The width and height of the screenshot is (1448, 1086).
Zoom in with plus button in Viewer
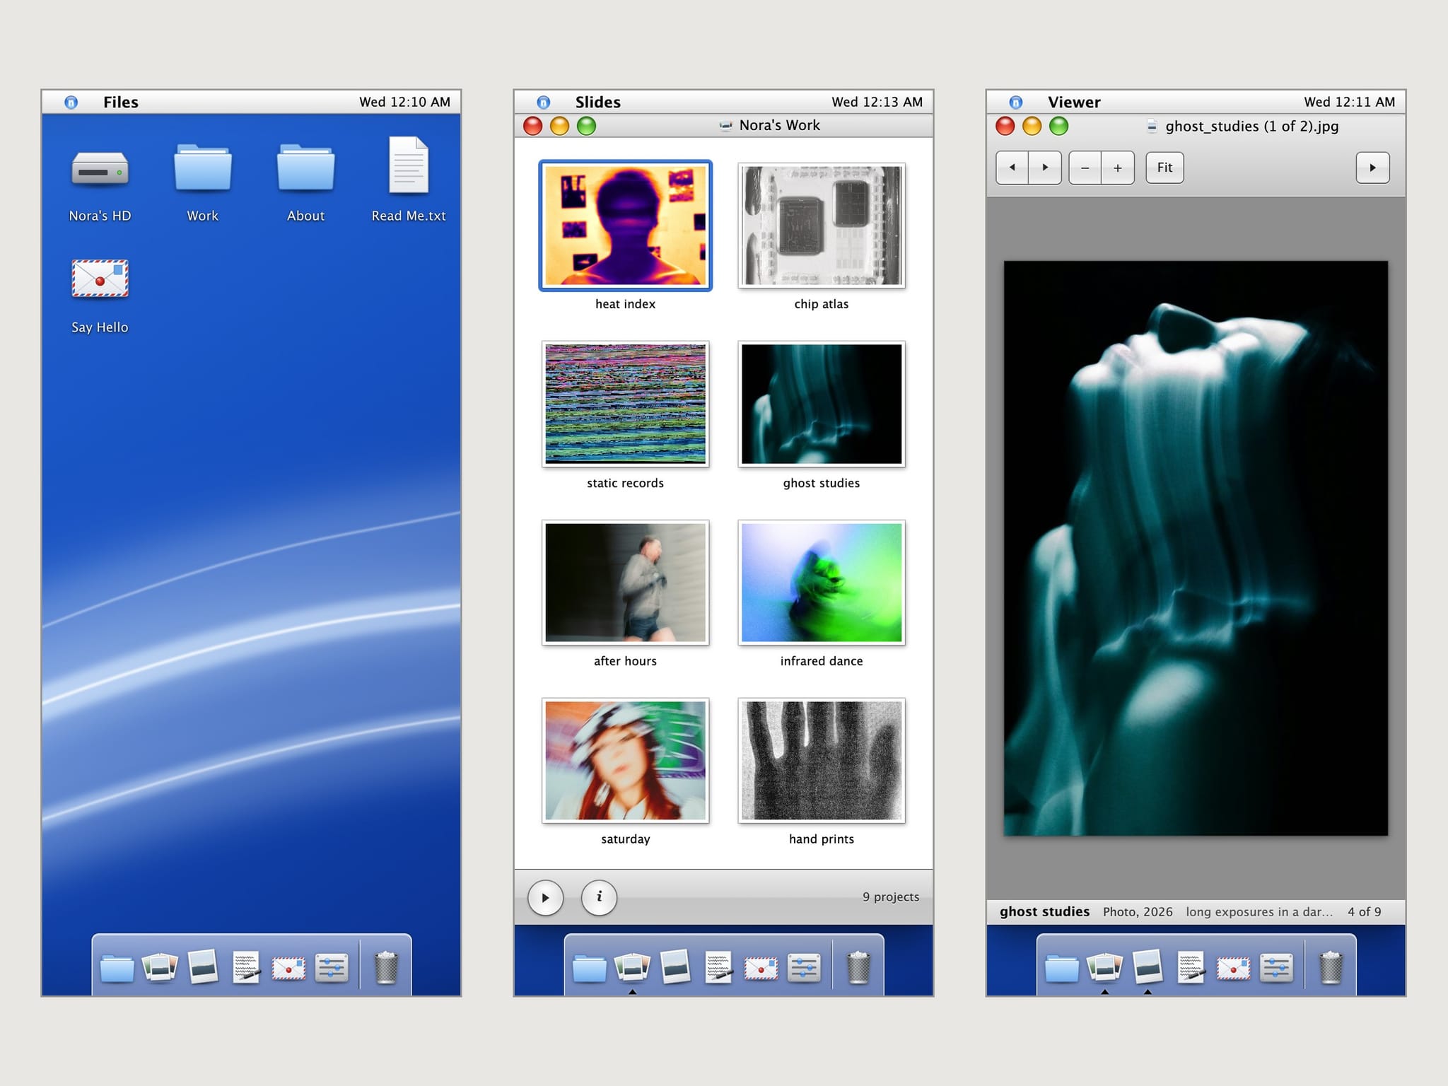click(1118, 168)
